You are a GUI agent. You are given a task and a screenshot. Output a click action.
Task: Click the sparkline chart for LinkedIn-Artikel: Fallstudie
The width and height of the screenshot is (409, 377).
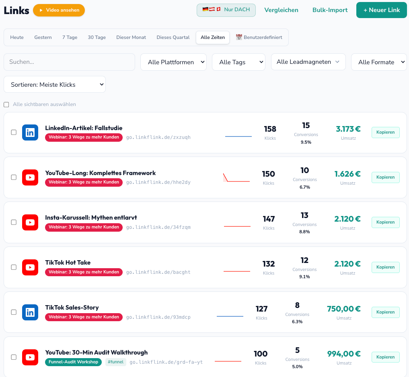238,136
